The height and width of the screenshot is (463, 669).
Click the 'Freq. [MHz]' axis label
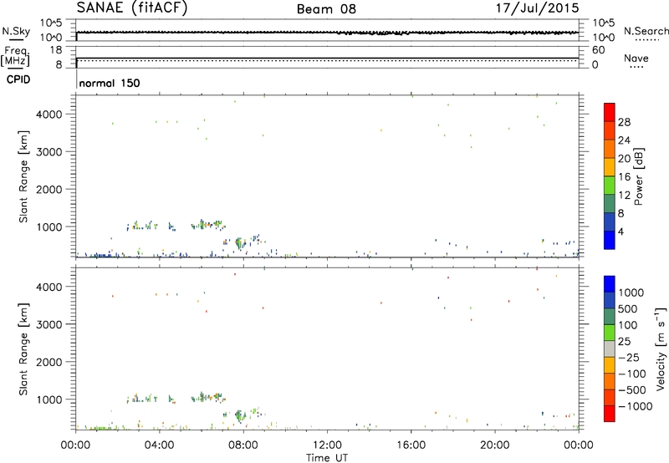click(x=16, y=56)
